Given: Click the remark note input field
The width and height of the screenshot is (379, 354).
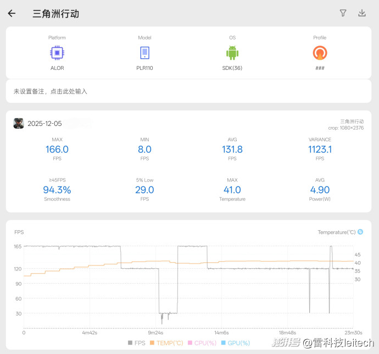Looking at the screenshot, I should pyautogui.click(x=189, y=91).
